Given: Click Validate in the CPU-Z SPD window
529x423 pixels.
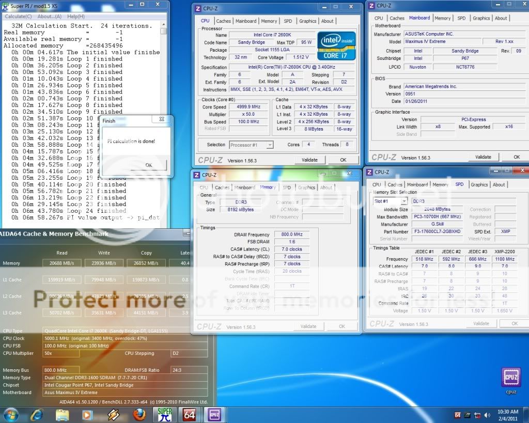Looking at the screenshot, I should coord(481,323).
